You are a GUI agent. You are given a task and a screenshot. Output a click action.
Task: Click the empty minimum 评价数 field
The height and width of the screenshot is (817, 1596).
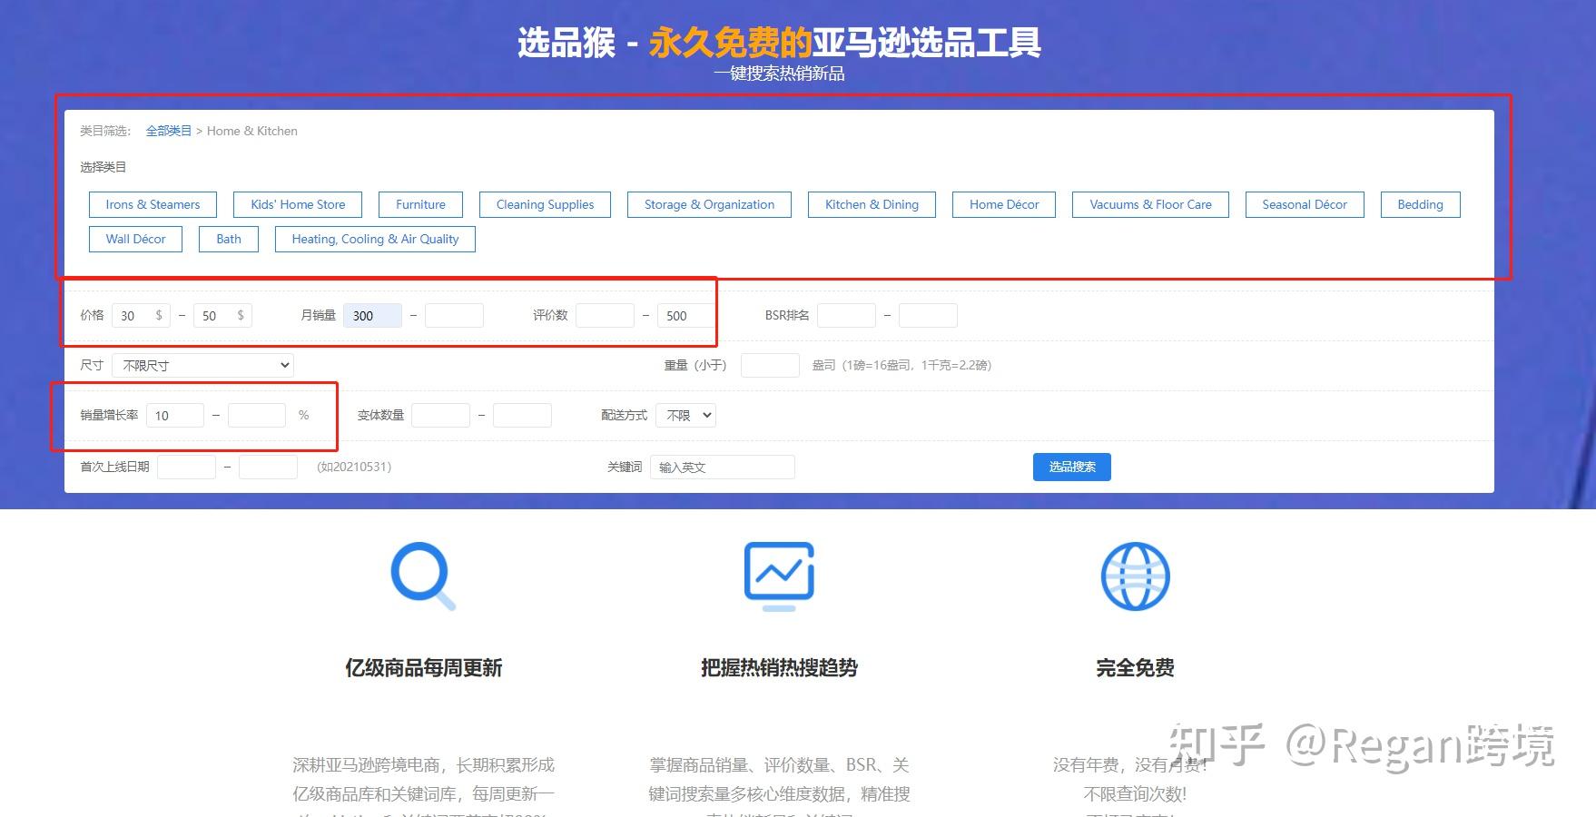605,315
